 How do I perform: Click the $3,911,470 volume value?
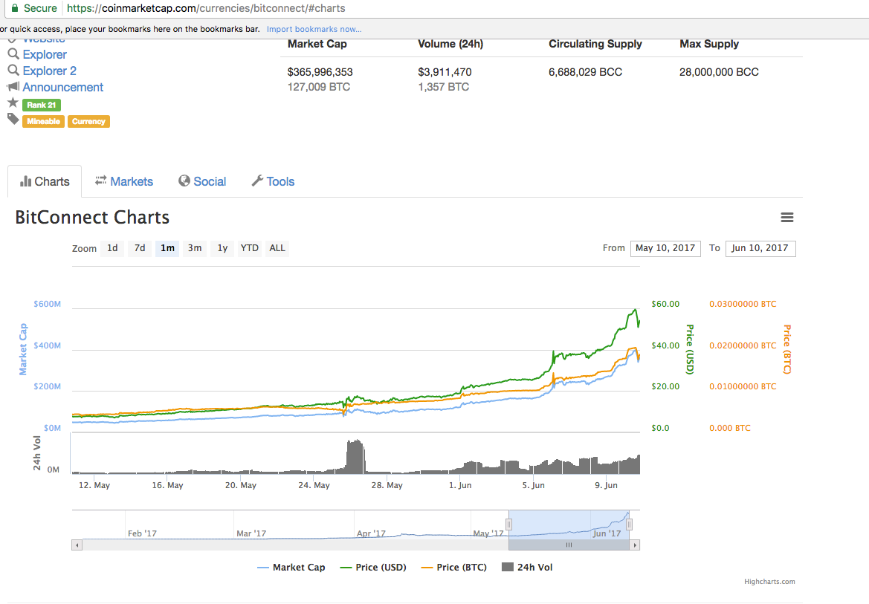point(445,72)
